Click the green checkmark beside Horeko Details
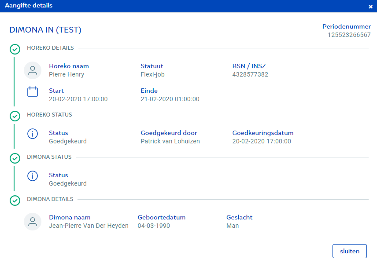 tap(15, 49)
